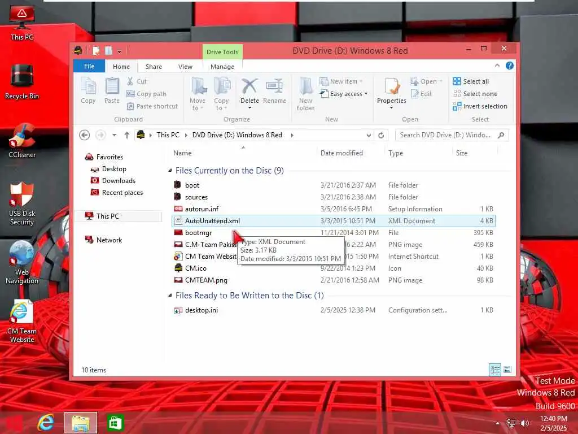
Task: Click the quick access Properties icon in title bar
Action: [96, 50]
